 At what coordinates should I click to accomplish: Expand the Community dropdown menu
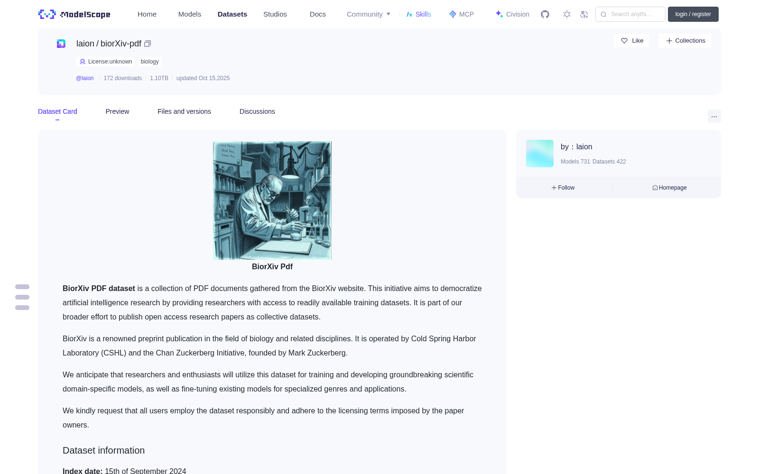tap(369, 14)
